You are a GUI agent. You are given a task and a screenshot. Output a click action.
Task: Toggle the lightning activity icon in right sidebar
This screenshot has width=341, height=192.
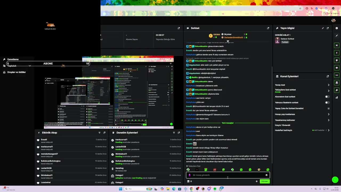point(337,53)
